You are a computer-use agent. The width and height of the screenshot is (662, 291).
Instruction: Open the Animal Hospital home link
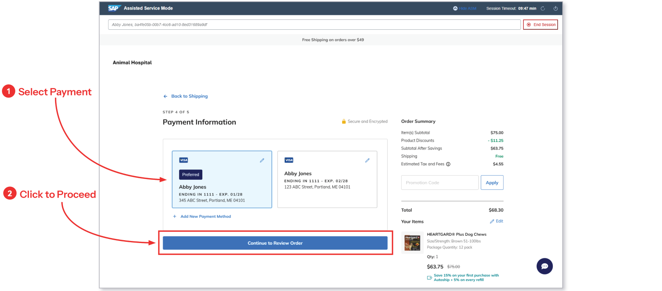click(132, 62)
